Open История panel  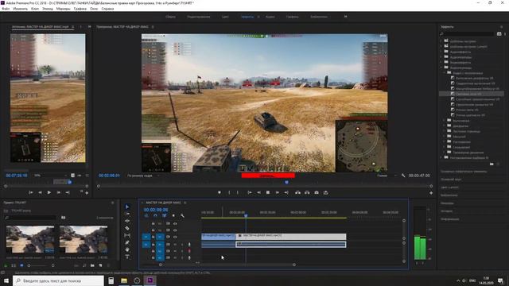[x=446, y=211]
